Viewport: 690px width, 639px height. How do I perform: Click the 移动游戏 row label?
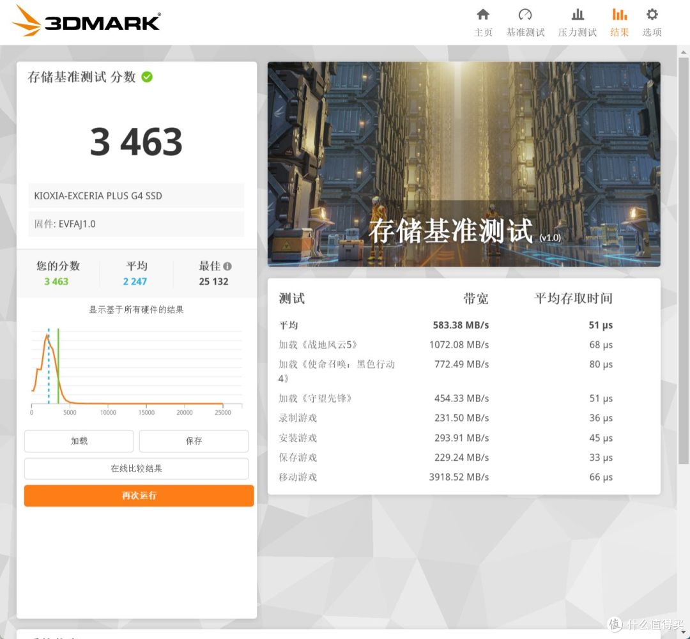coord(298,477)
